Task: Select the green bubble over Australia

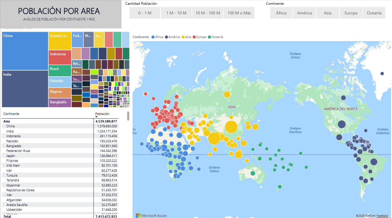Action: (x=253, y=173)
